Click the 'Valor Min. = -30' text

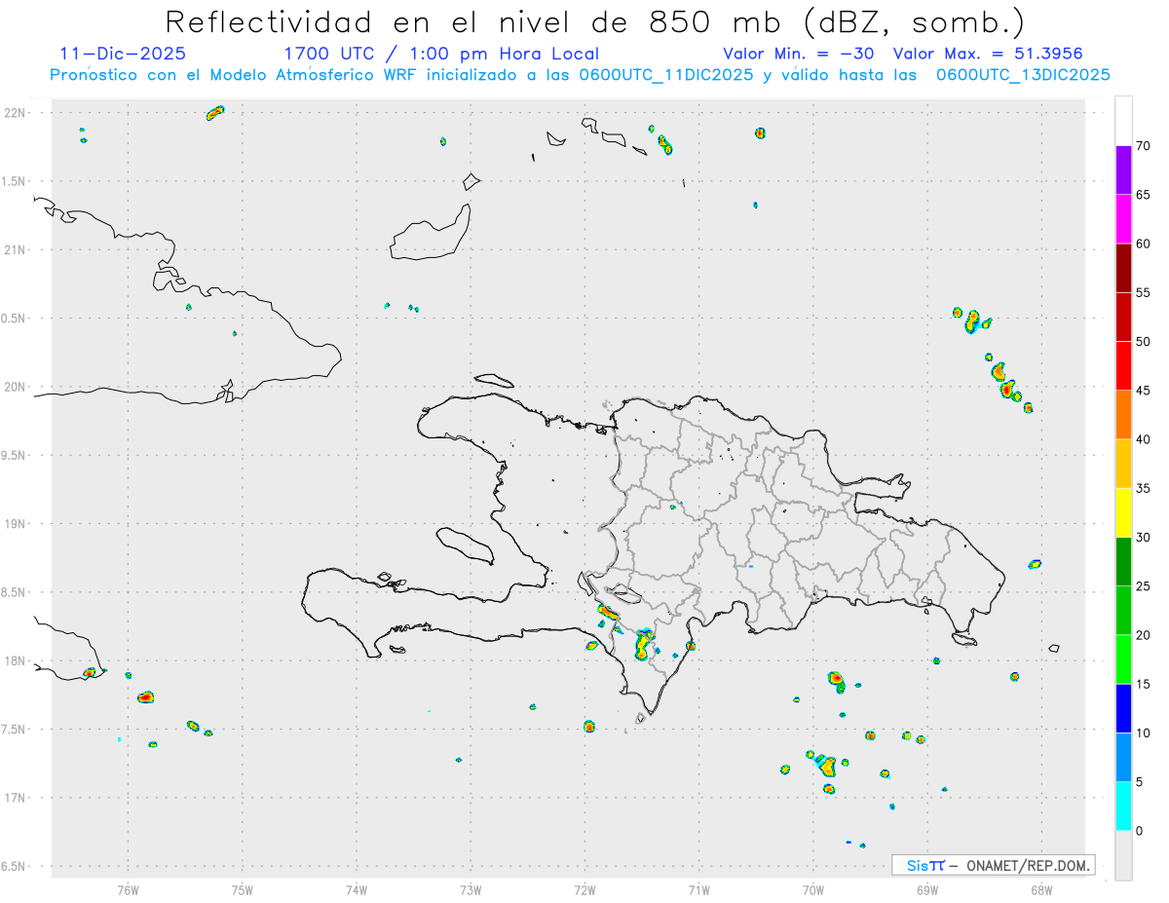point(798,54)
